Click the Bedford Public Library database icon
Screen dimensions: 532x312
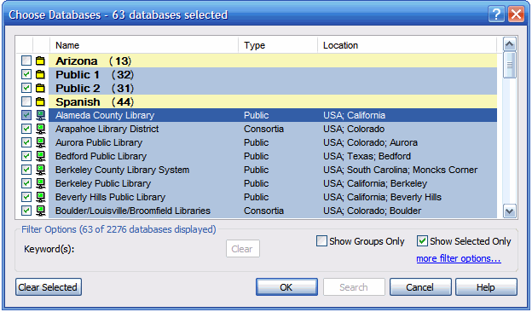[x=41, y=156]
